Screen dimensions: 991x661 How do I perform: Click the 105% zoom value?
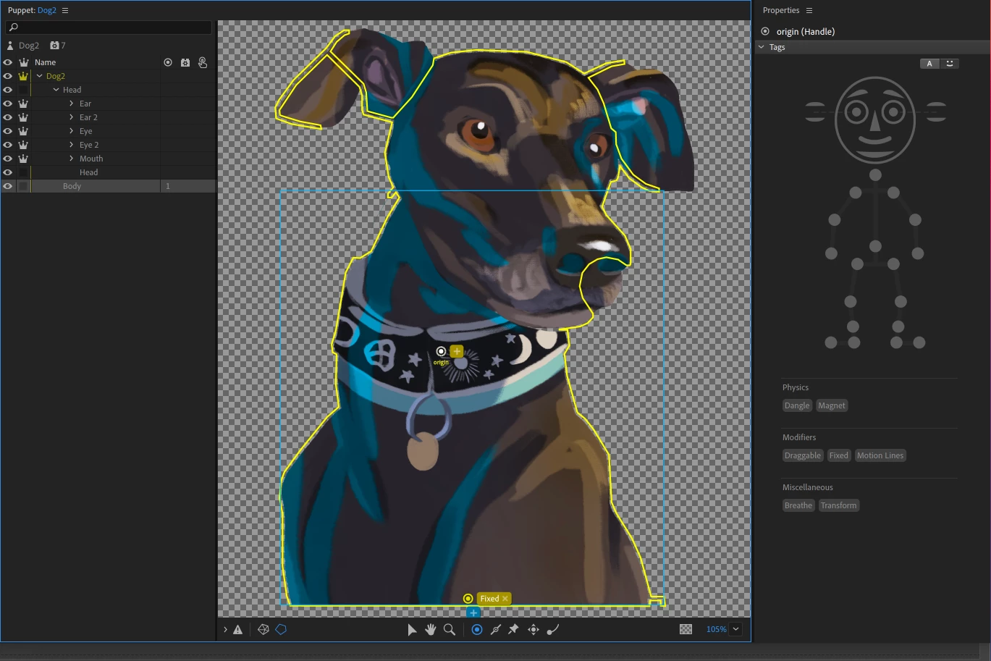click(716, 630)
